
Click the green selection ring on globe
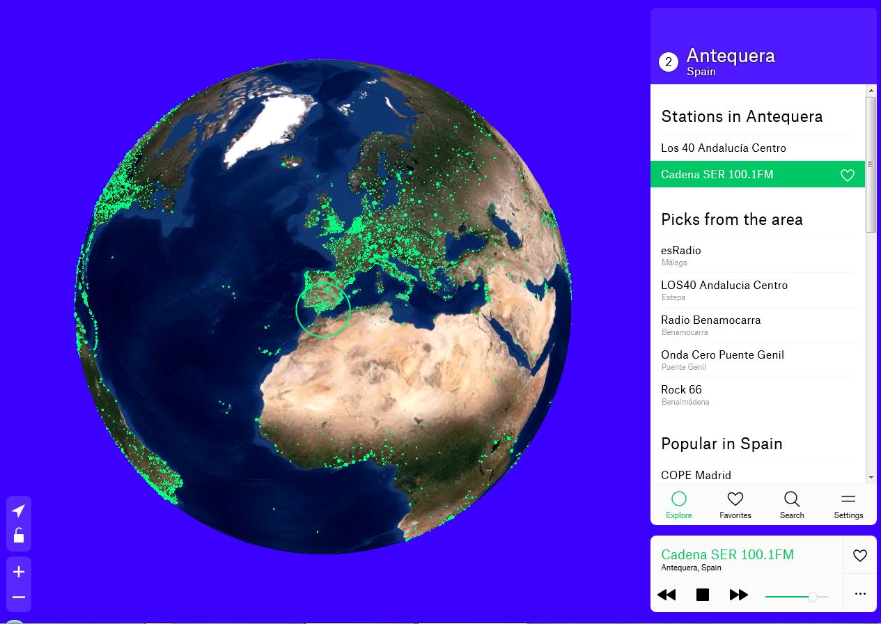(323, 311)
